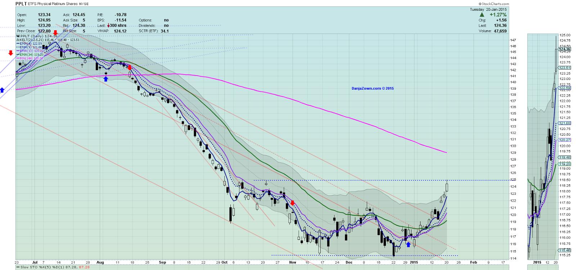This screenshot has width=576, height=270.
Task: Select the PPLT (Daily) 124.36 legend entry
Action: point(39,36)
